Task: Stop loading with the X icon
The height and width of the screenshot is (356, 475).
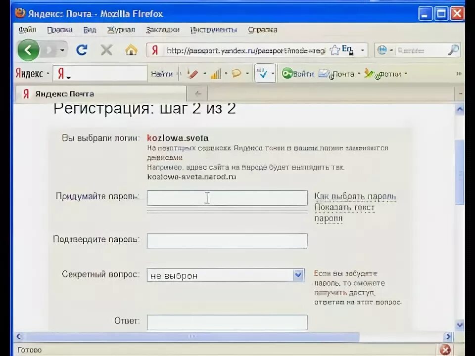Action: point(106,50)
